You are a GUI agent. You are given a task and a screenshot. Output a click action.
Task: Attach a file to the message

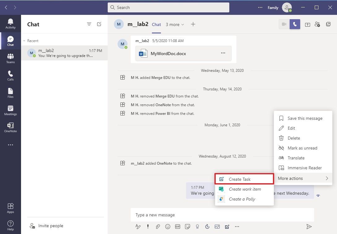158,226
